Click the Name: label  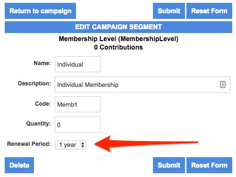coord(42,63)
